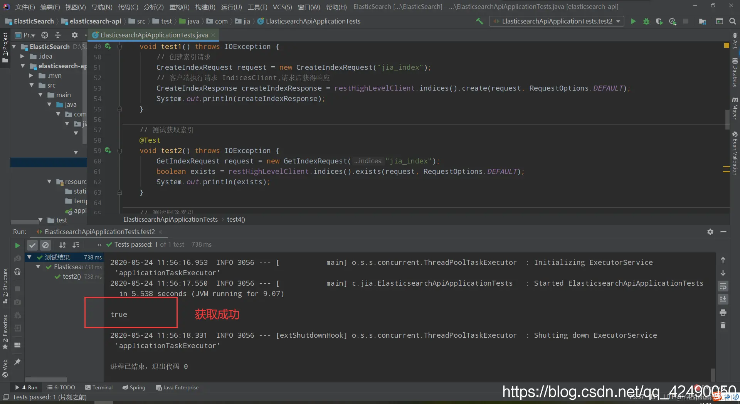The width and height of the screenshot is (740, 404).
Task: Expand the .idea folder node
Action: 22,56
